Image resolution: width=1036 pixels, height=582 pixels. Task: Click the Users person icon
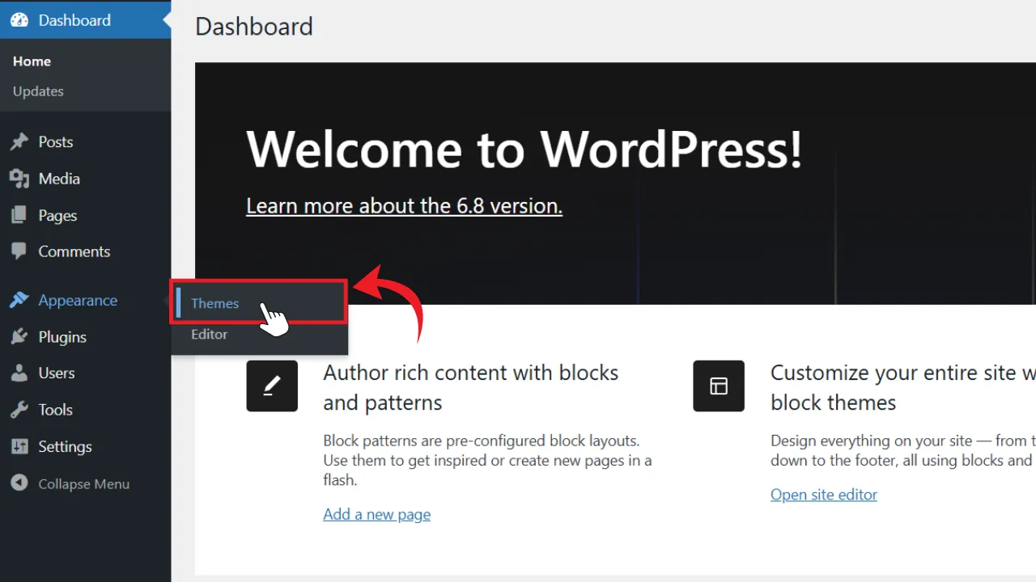19,373
